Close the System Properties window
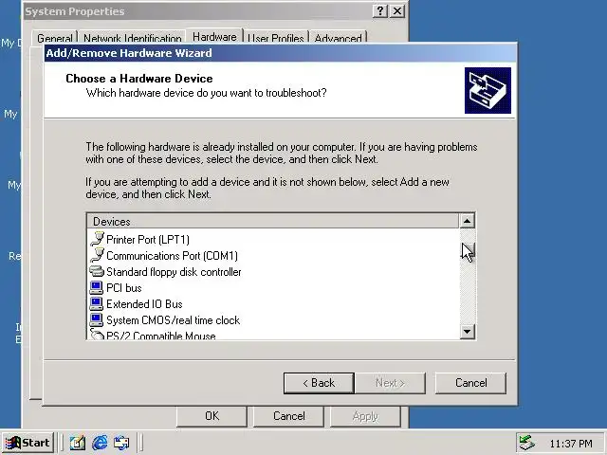607x455 pixels. (x=397, y=11)
